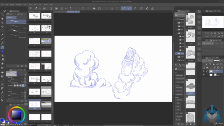Collapse the All materials tree root
The width and height of the screenshot is (224, 126).
click(x=176, y=19)
